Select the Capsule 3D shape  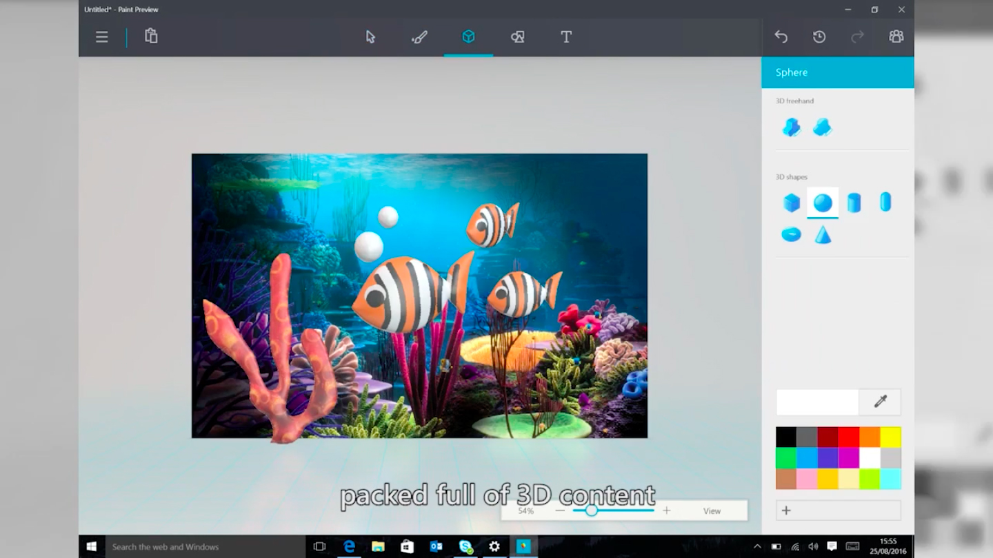pos(885,202)
